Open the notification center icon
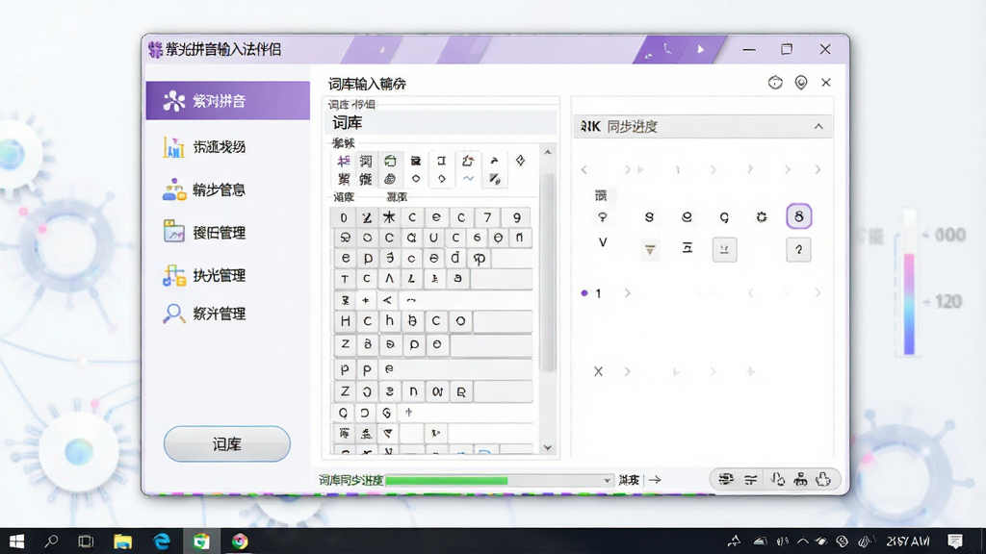The width and height of the screenshot is (986, 554). [955, 541]
